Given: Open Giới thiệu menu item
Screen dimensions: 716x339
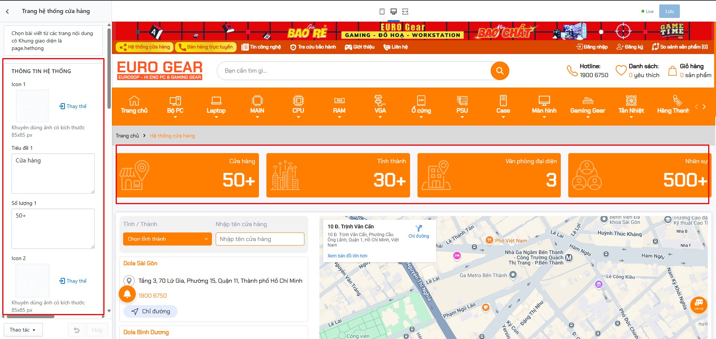Looking at the screenshot, I should click(x=359, y=47).
